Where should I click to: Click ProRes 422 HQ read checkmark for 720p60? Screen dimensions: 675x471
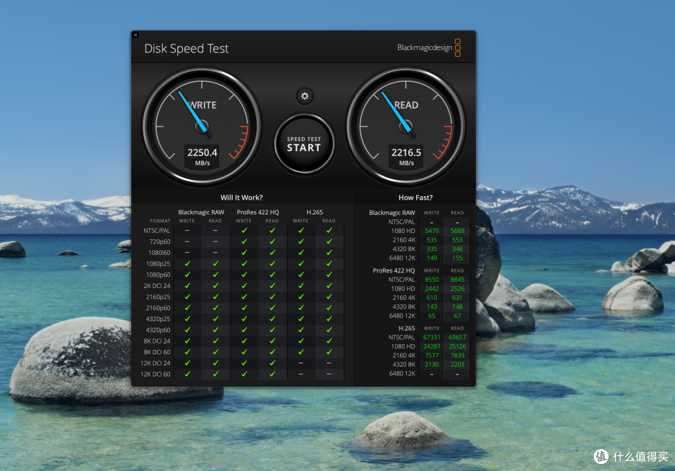point(272,242)
